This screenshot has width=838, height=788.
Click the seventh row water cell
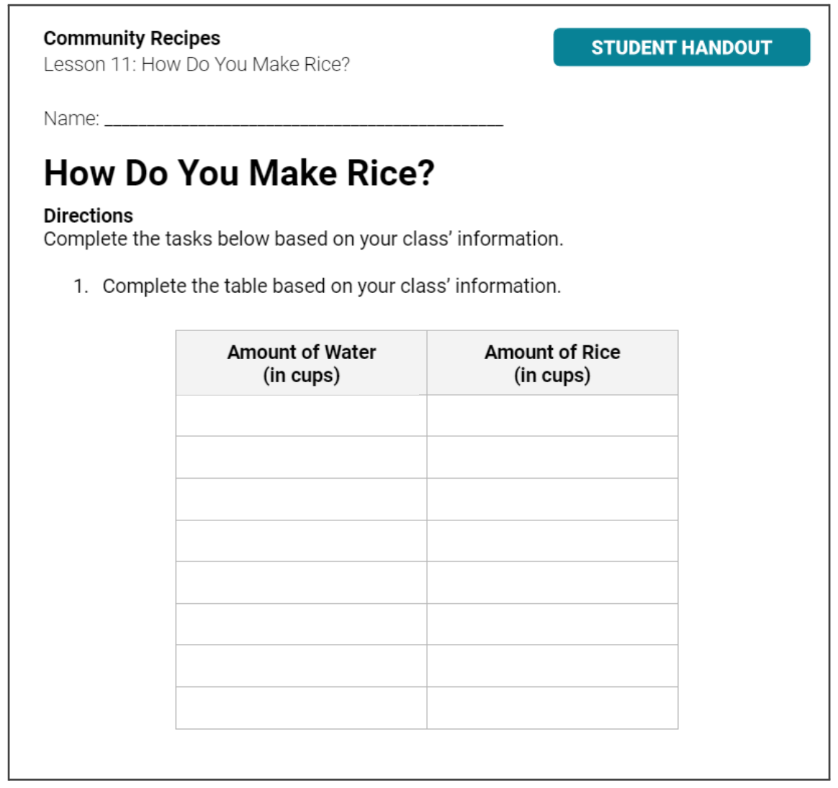(x=302, y=666)
